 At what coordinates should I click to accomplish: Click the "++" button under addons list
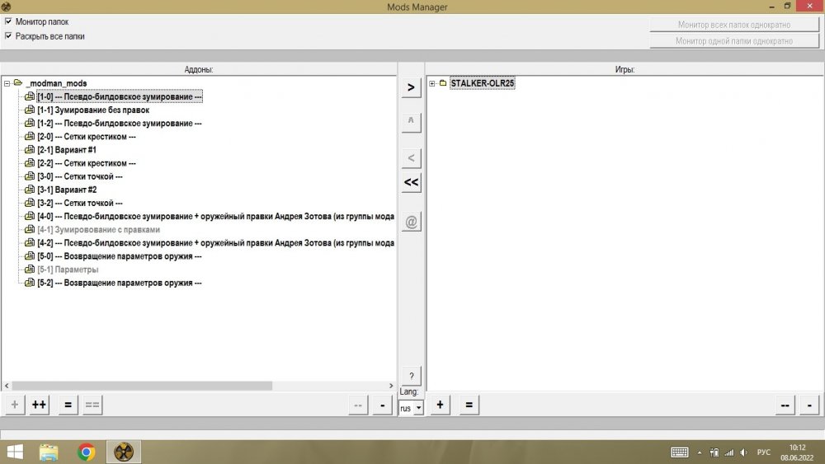pyautogui.click(x=39, y=405)
